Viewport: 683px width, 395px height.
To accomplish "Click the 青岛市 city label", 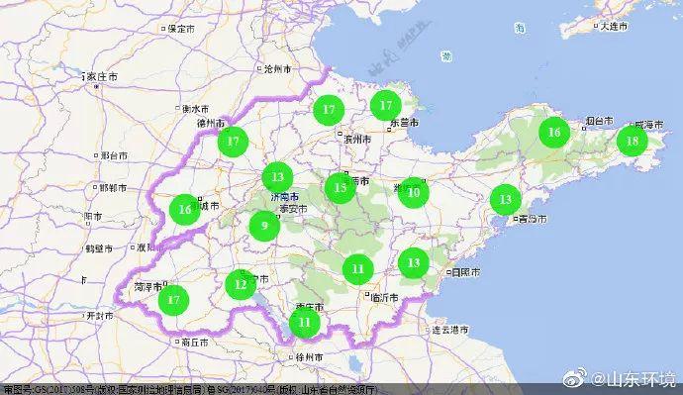I will click(534, 219).
